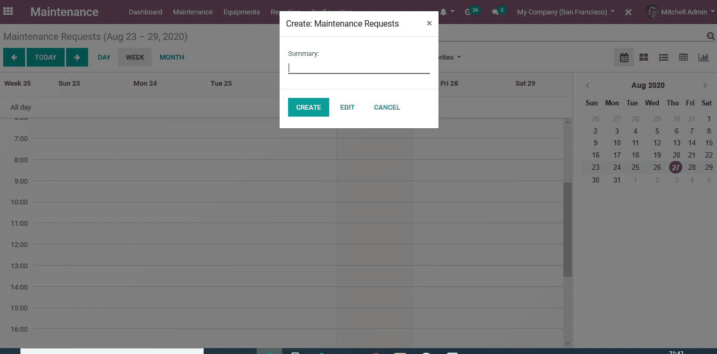Click the calendar vertical scrollbar thumb
The height and width of the screenshot is (354, 717).
tap(568, 229)
